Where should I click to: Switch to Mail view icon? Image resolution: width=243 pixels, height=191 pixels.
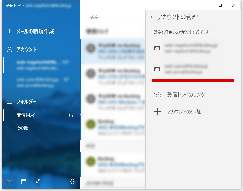[10, 181]
